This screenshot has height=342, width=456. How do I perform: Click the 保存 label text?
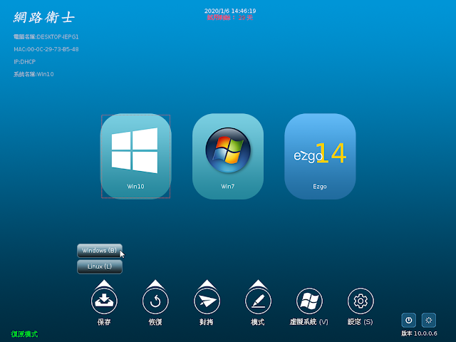[x=104, y=322]
